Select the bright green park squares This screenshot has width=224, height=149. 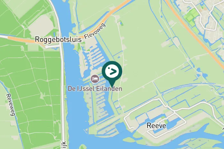(191, 17)
